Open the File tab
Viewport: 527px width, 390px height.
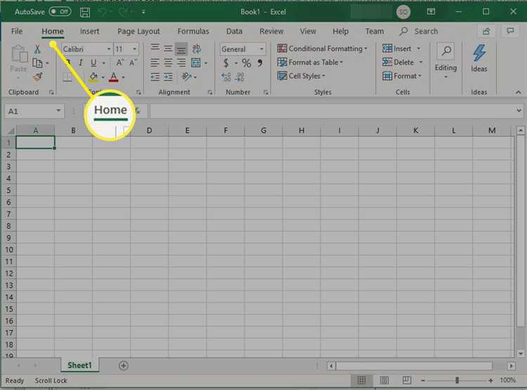(x=17, y=31)
